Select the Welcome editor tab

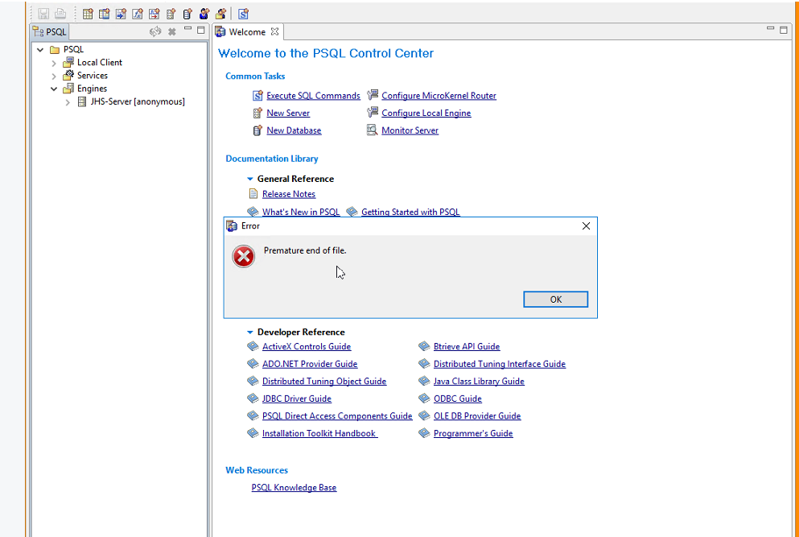(x=247, y=31)
